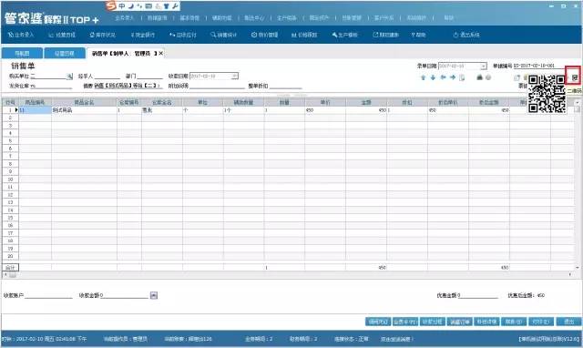Screen dimensions: 583x348
Task: Click the horizontal scrollbar left arrow under the table
Action: pyautogui.click(x=5, y=275)
